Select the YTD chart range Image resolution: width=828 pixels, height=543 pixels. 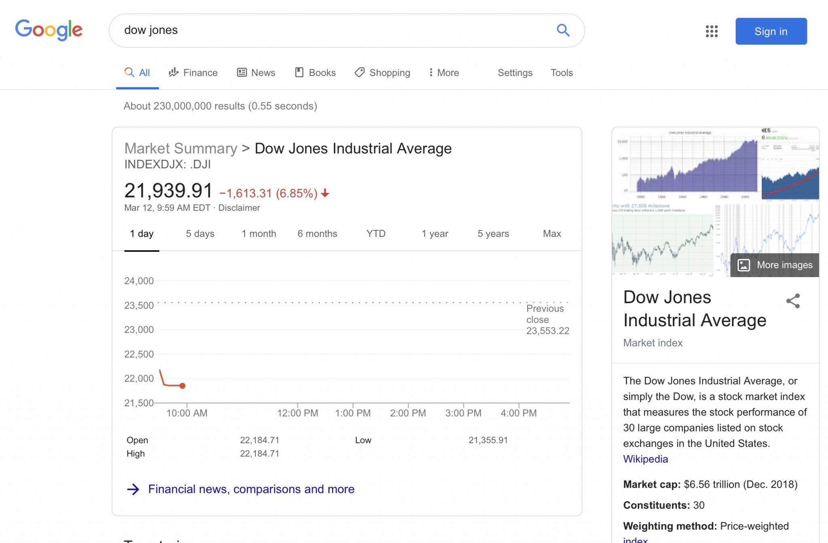pyautogui.click(x=376, y=234)
